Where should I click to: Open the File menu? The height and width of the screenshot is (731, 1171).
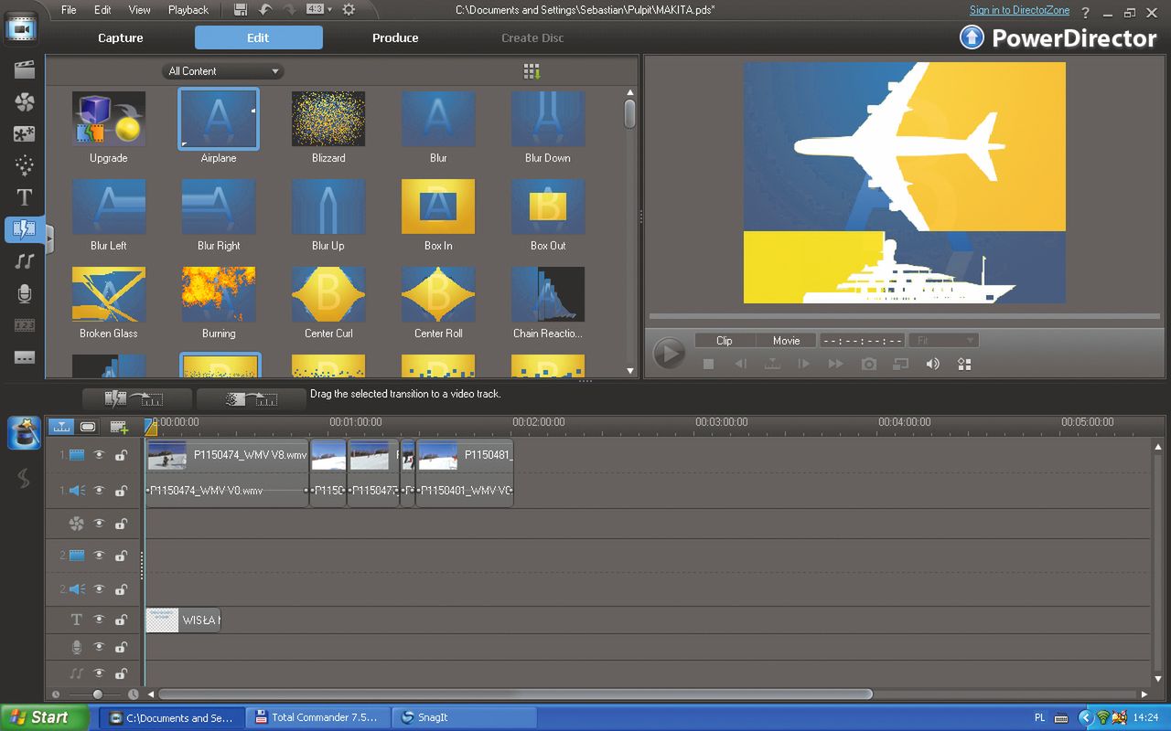(69, 10)
